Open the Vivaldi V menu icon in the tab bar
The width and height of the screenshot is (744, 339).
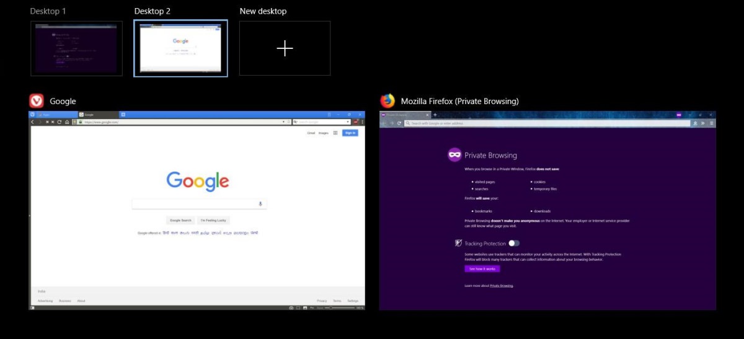click(x=32, y=115)
